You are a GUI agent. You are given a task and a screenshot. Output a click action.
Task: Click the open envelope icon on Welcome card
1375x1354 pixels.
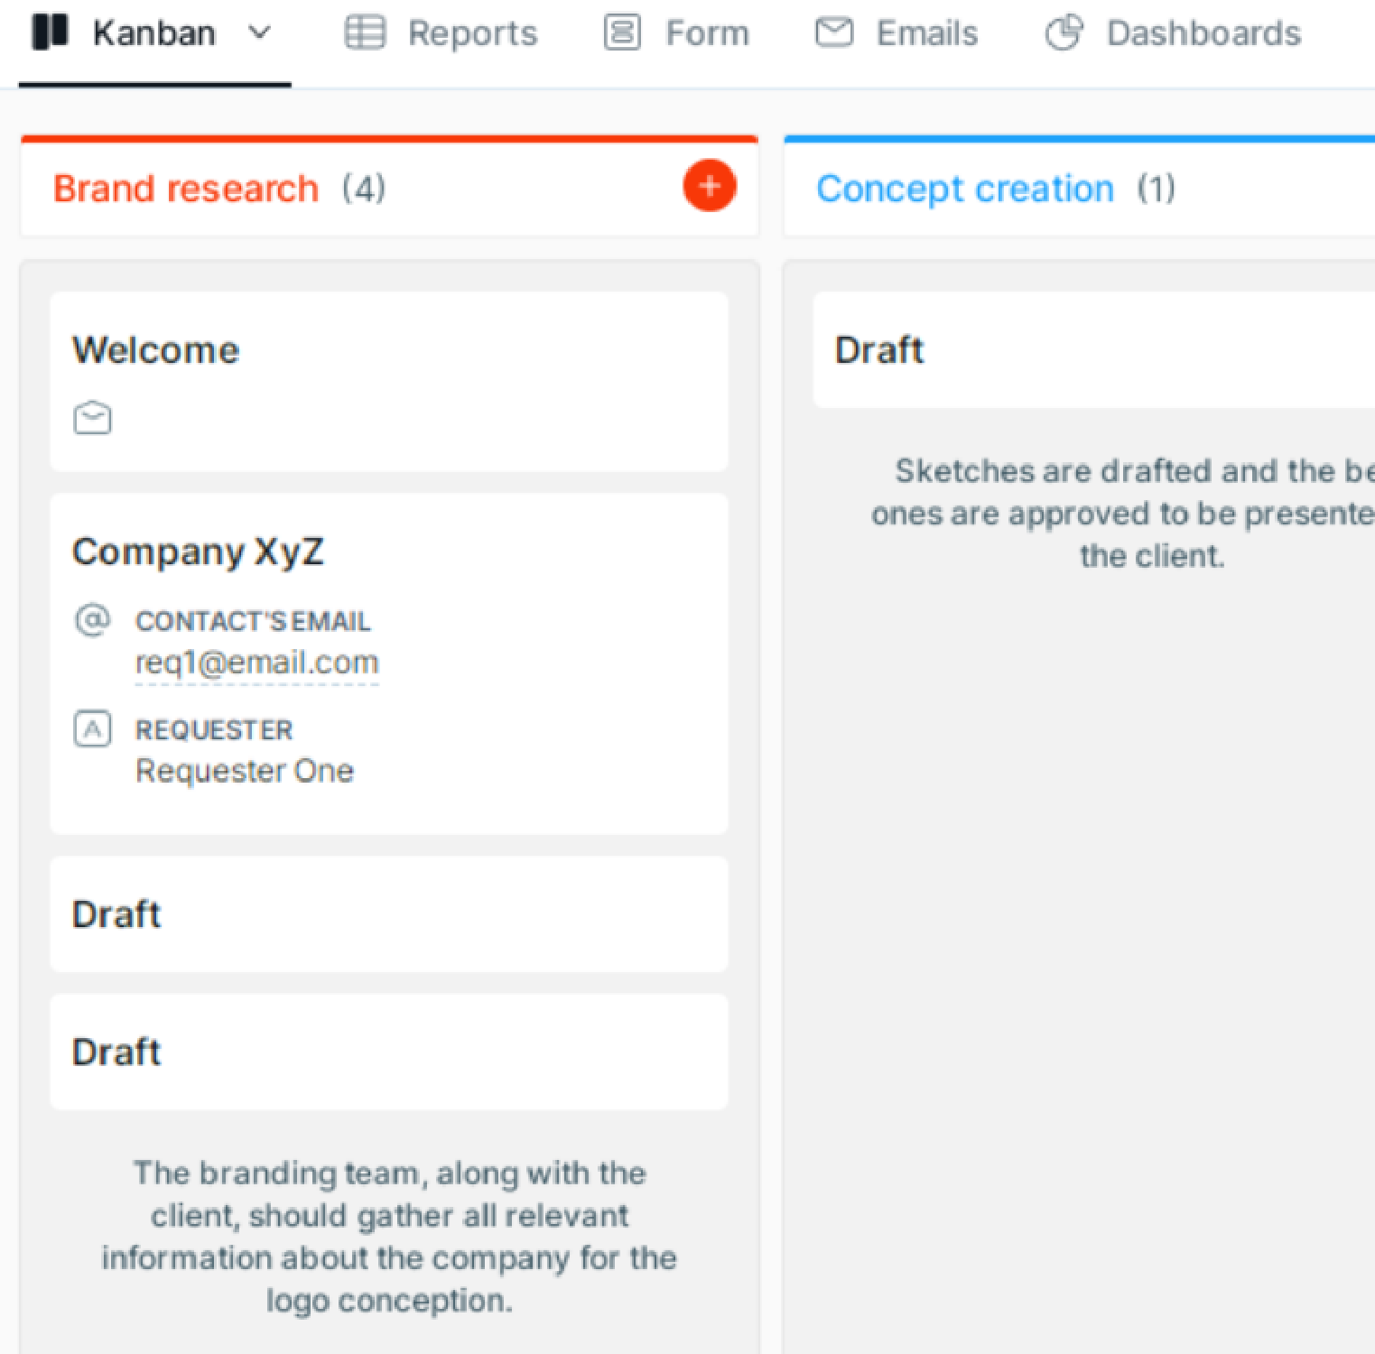pos(92,418)
